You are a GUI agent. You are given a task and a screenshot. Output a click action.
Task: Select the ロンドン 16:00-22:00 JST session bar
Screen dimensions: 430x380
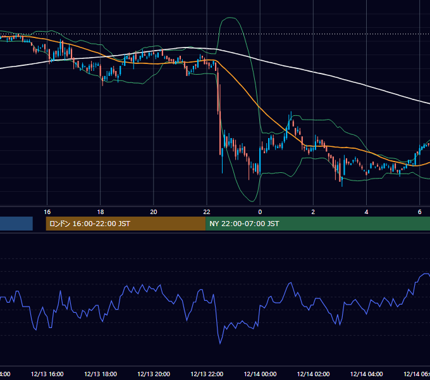click(126, 224)
